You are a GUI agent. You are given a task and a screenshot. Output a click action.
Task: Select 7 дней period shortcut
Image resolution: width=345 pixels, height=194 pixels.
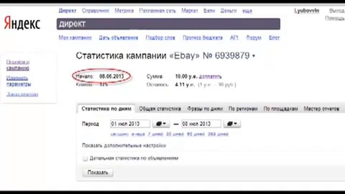155,134
